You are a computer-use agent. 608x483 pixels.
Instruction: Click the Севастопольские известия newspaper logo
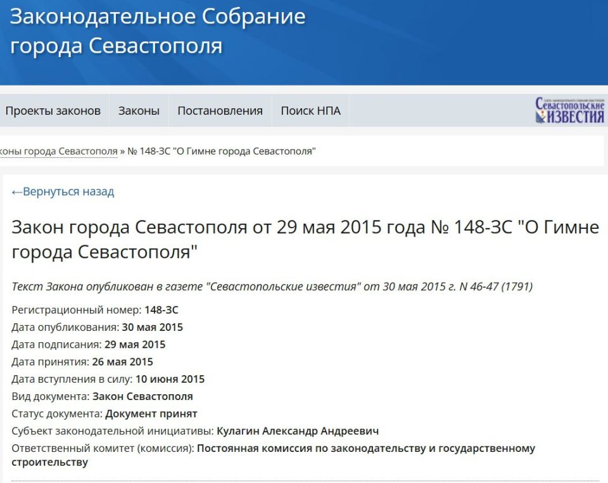click(569, 110)
